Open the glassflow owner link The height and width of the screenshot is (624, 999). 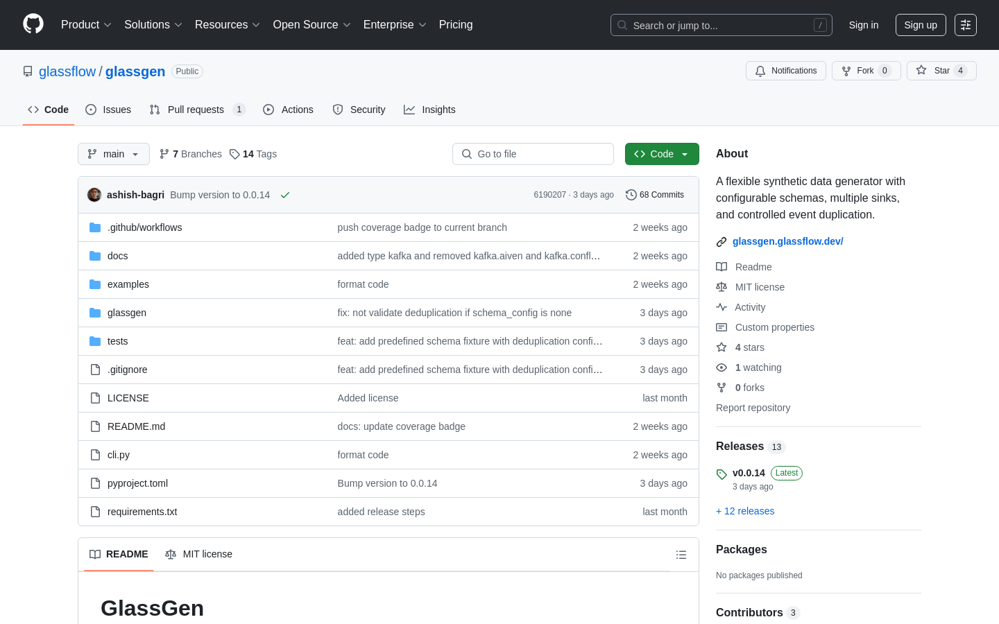67,71
